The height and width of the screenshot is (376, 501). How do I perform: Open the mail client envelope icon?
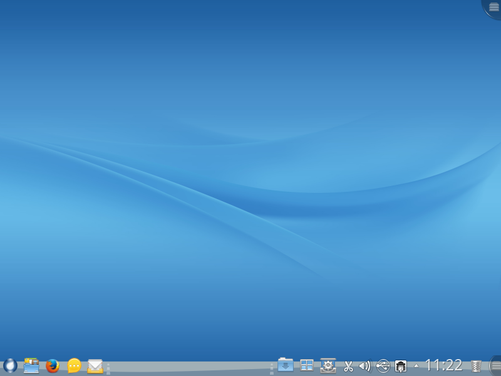pyautogui.click(x=95, y=365)
